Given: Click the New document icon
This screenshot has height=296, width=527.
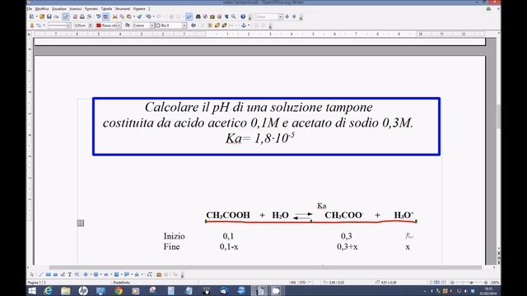Looking at the screenshot, I should coord(31,16).
